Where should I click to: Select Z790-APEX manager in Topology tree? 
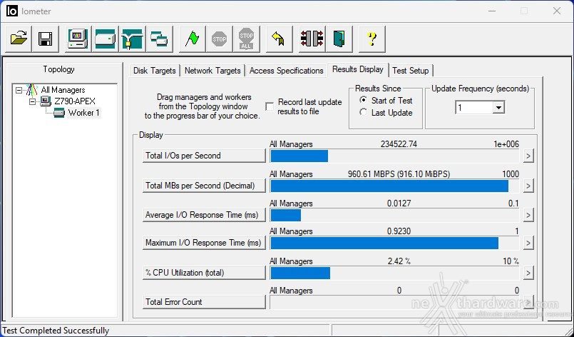pyautogui.click(x=75, y=101)
